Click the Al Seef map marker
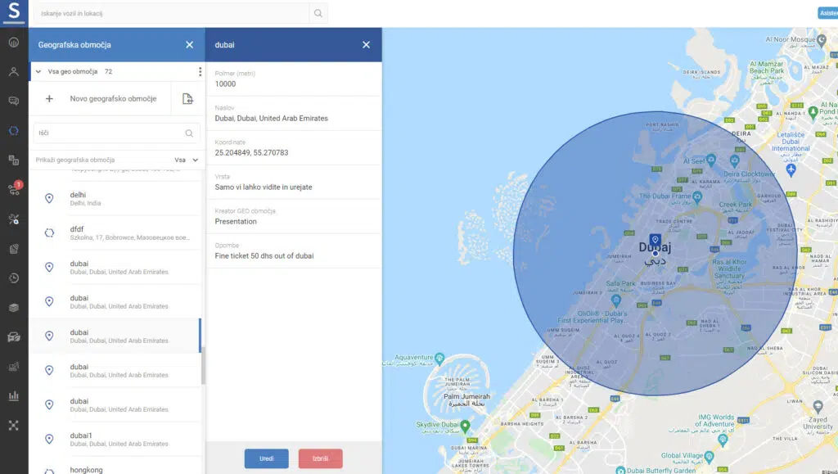 (x=711, y=160)
